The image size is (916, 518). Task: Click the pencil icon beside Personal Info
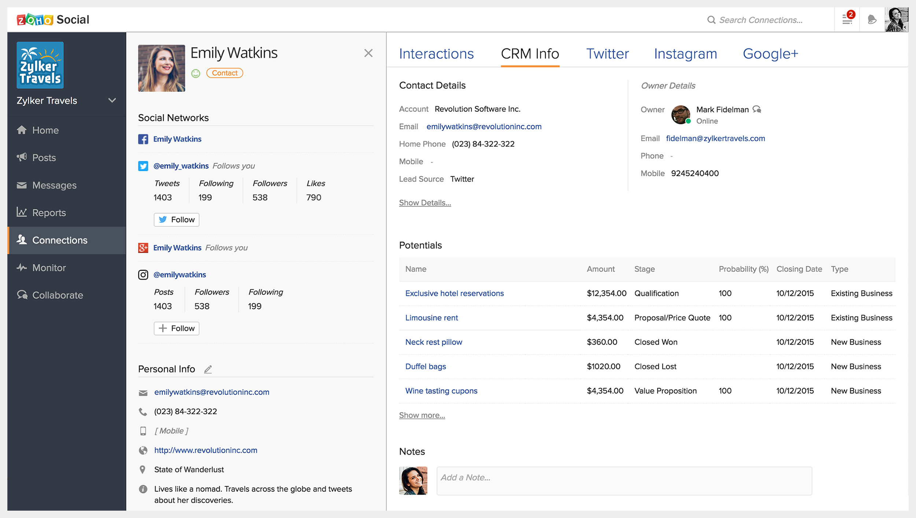[x=208, y=369]
